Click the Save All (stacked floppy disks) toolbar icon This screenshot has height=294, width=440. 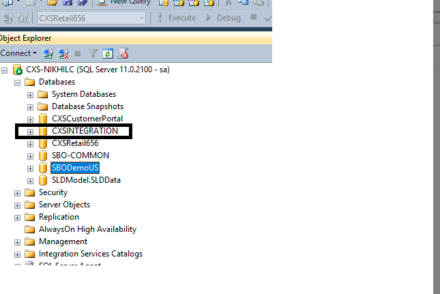tap(83, 3)
